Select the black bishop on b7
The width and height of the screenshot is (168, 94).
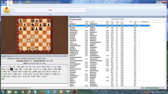point(24,25)
